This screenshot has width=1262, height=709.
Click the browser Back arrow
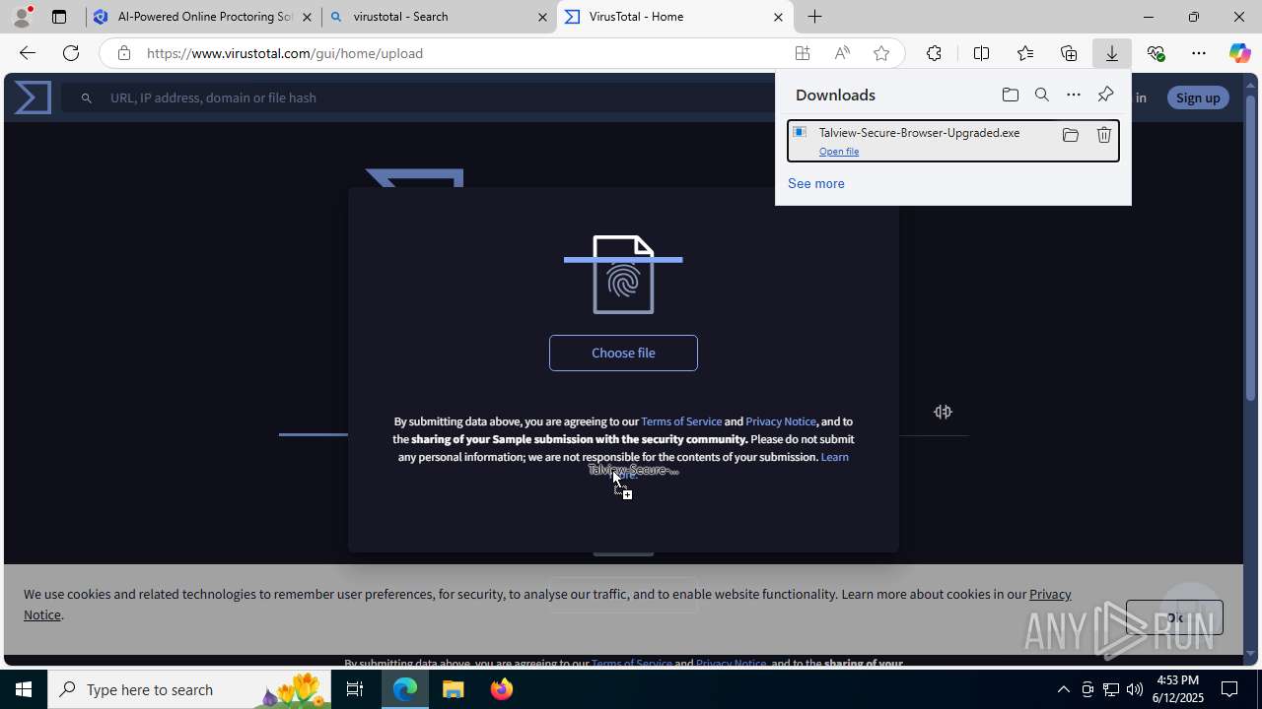click(27, 53)
